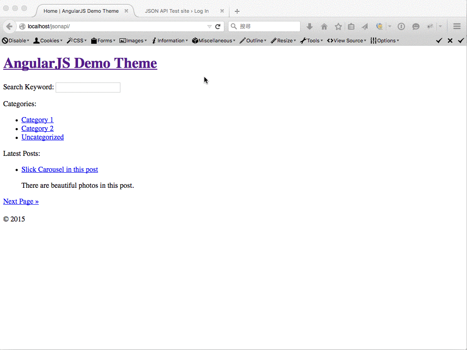Click the X error indicator in developer toolbar

(450, 41)
